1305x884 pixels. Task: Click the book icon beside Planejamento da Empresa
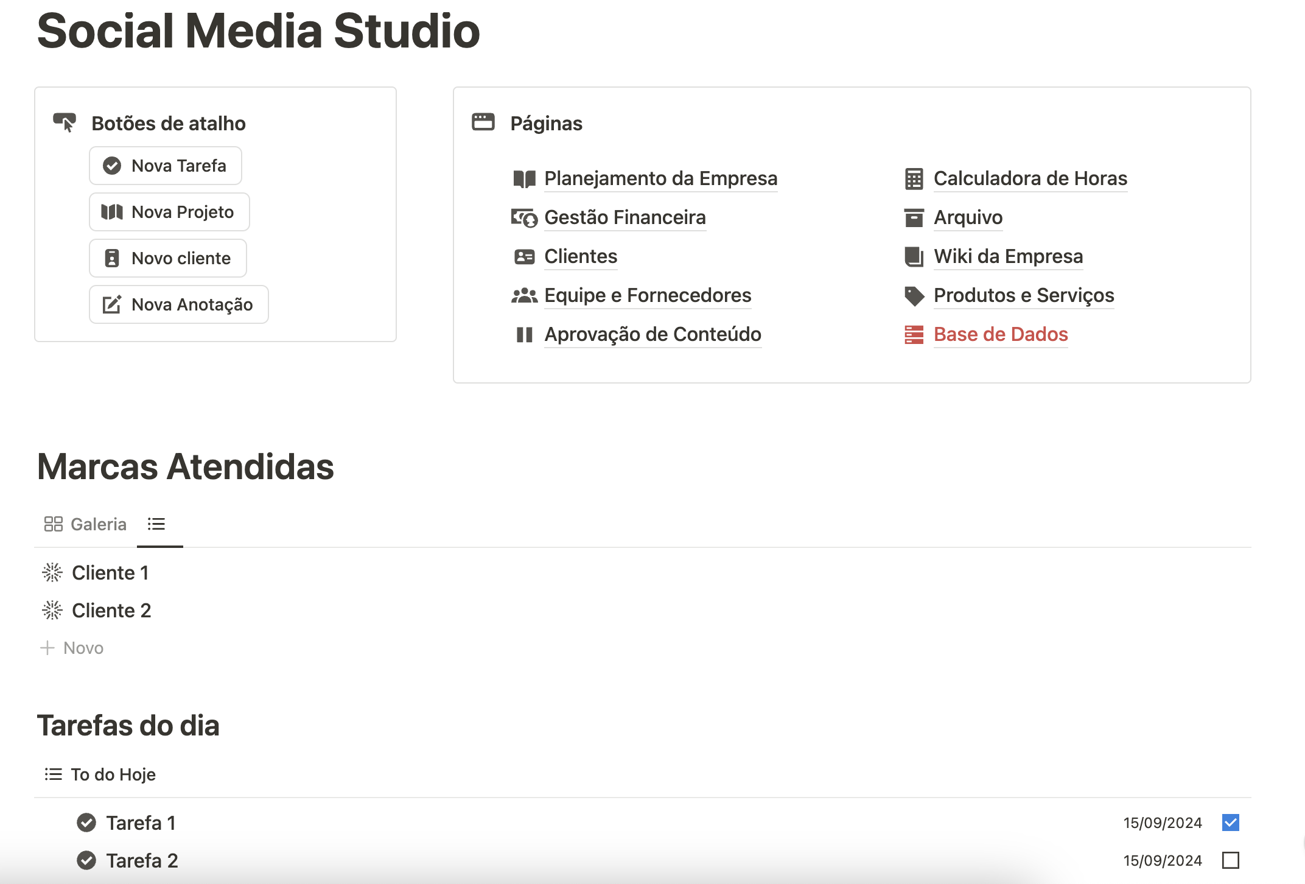524,179
